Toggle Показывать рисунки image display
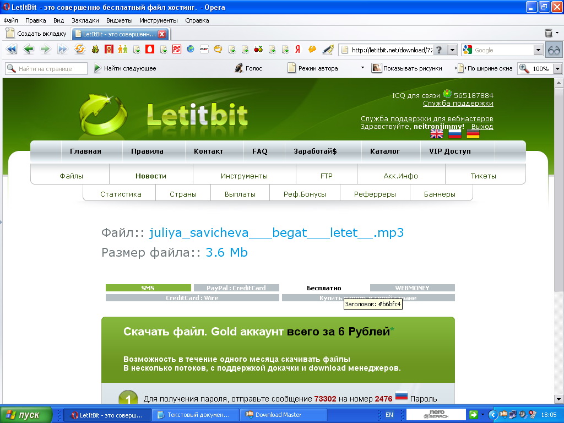 point(407,68)
